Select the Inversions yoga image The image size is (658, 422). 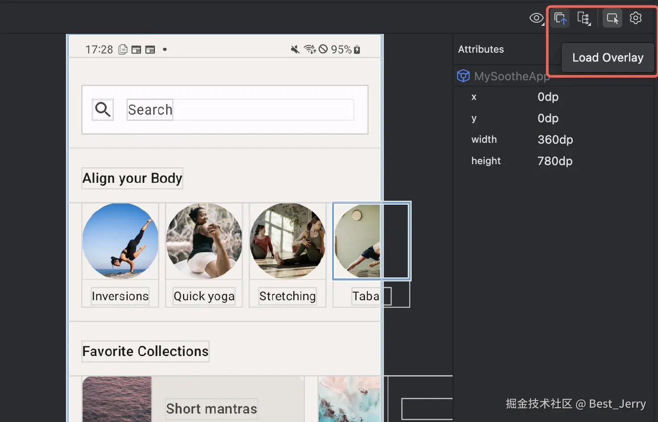pyautogui.click(x=120, y=241)
